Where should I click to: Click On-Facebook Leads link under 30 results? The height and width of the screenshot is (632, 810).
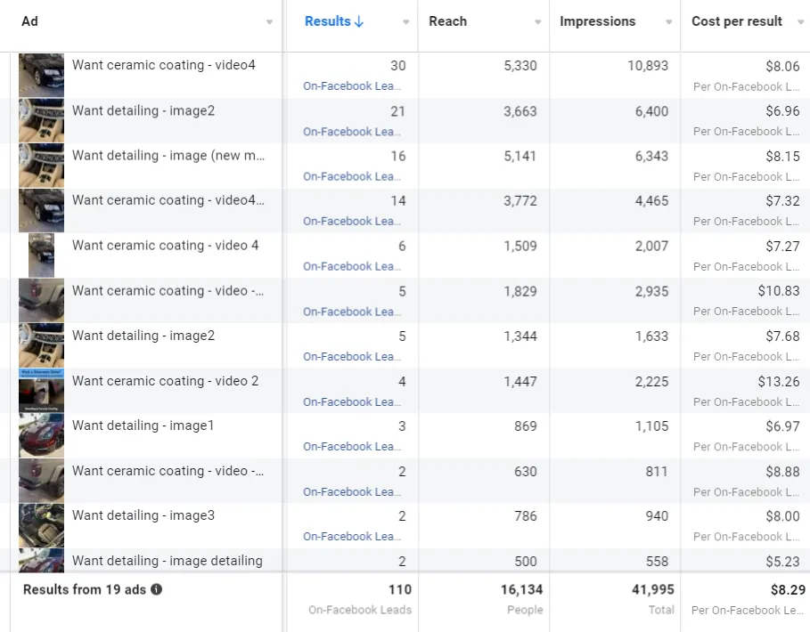point(352,86)
